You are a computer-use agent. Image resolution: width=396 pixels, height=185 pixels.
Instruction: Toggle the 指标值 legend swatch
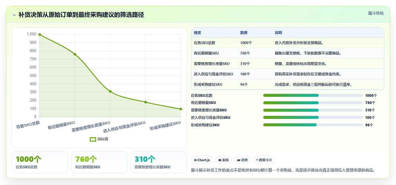[x=93, y=139]
